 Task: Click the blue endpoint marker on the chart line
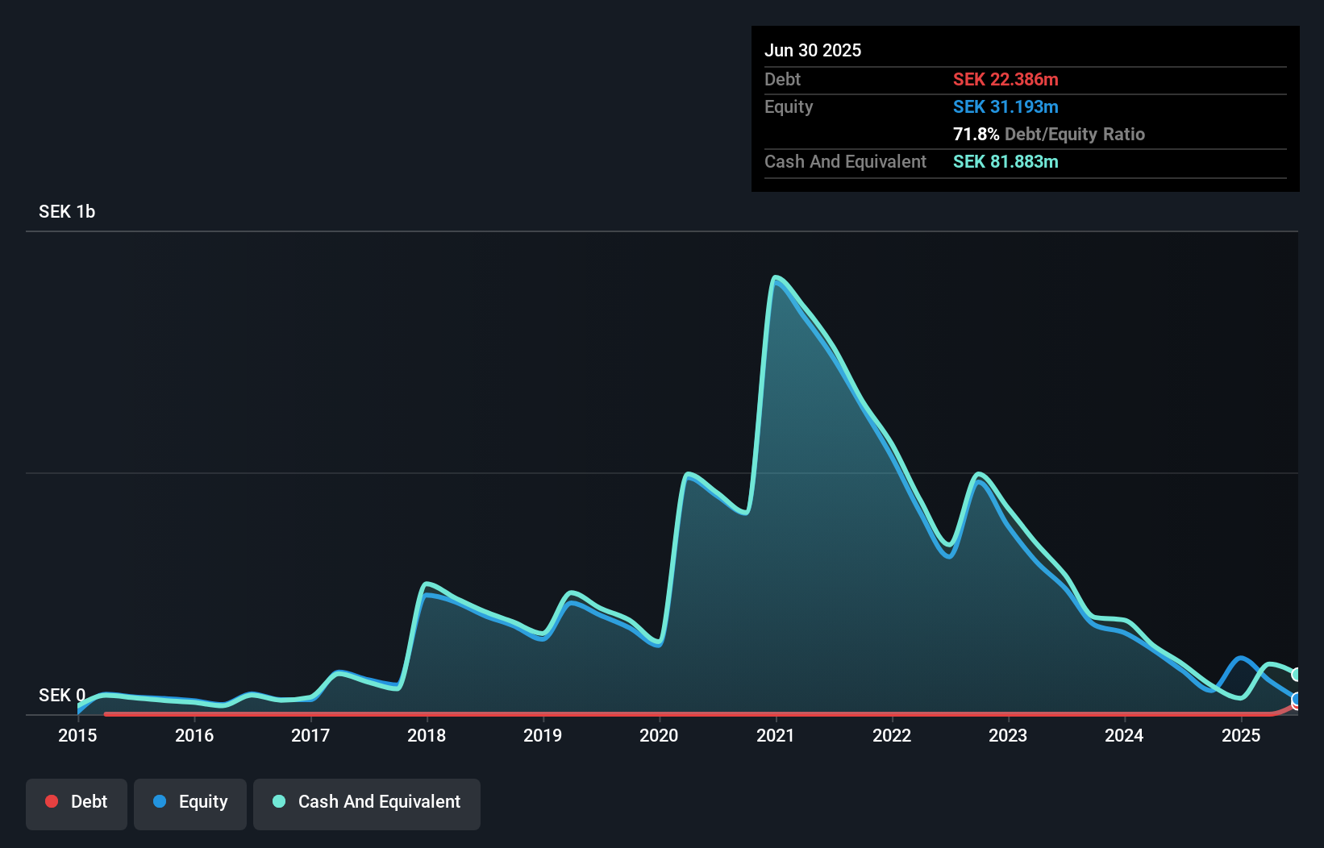coord(1295,698)
